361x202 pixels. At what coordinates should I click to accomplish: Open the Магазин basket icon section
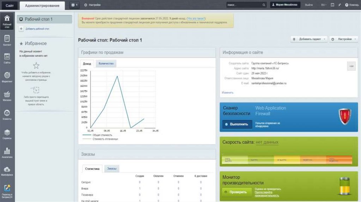click(x=7, y=96)
